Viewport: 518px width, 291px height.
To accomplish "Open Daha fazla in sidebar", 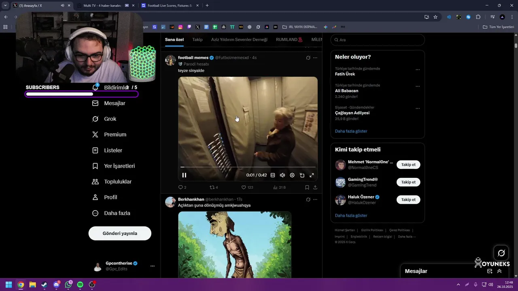I will [x=111, y=213].
